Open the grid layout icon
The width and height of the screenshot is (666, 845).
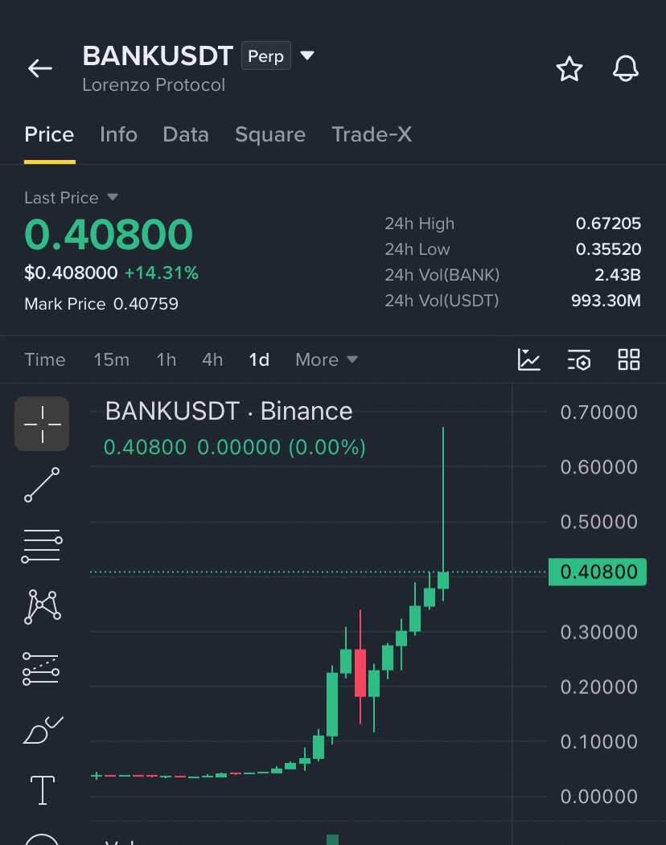pyautogui.click(x=629, y=359)
